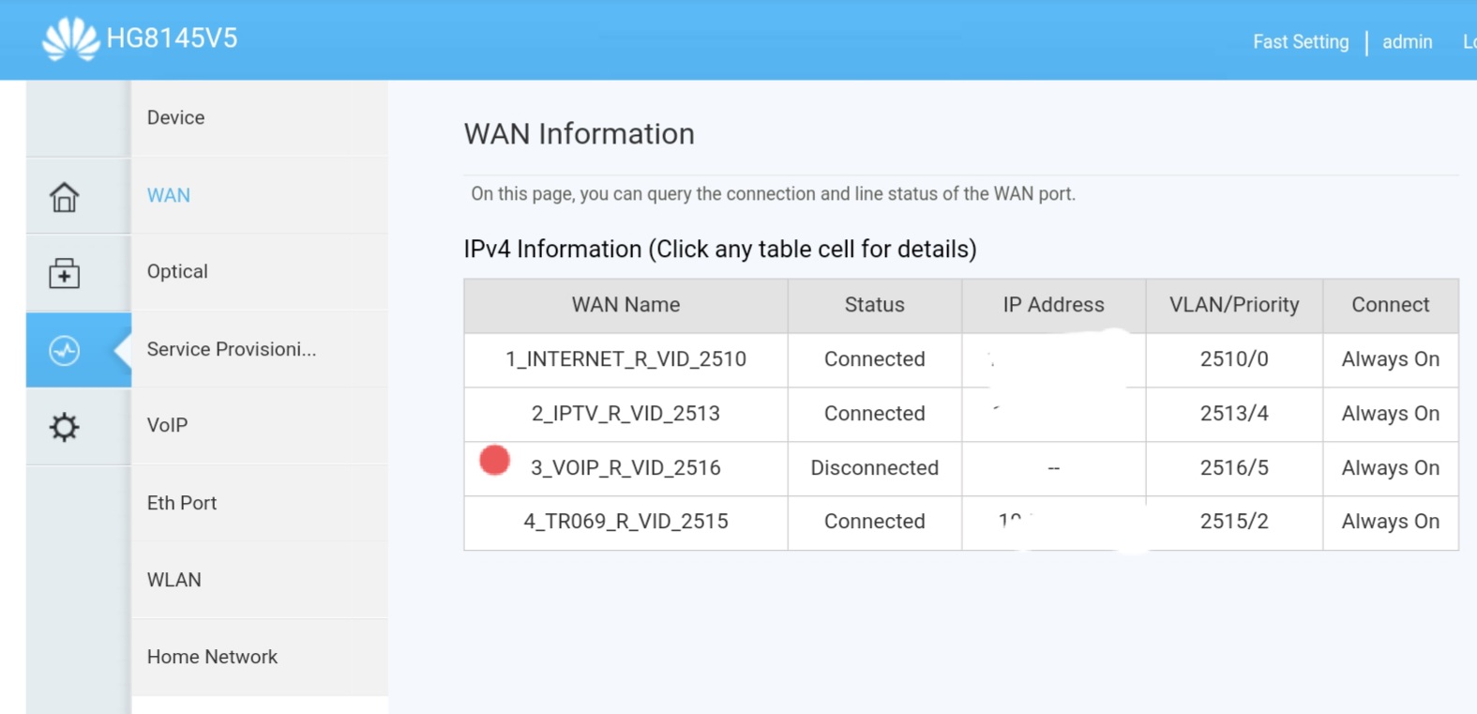The image size is (1477, 714).
Task: Click the 2_IPTV_R_VID_2513 WAN name cell
Action: pos(625,414)
